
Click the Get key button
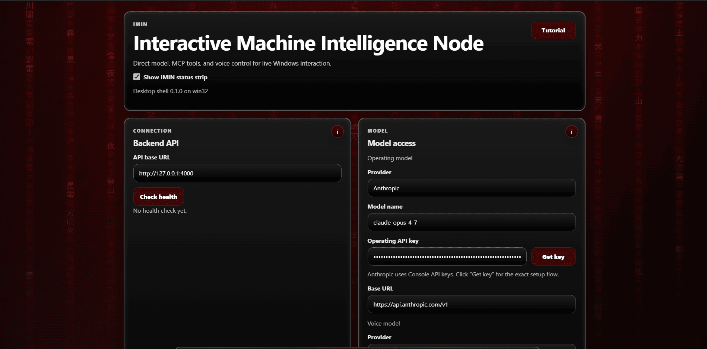pyautogui.click(x=553, y=257)
